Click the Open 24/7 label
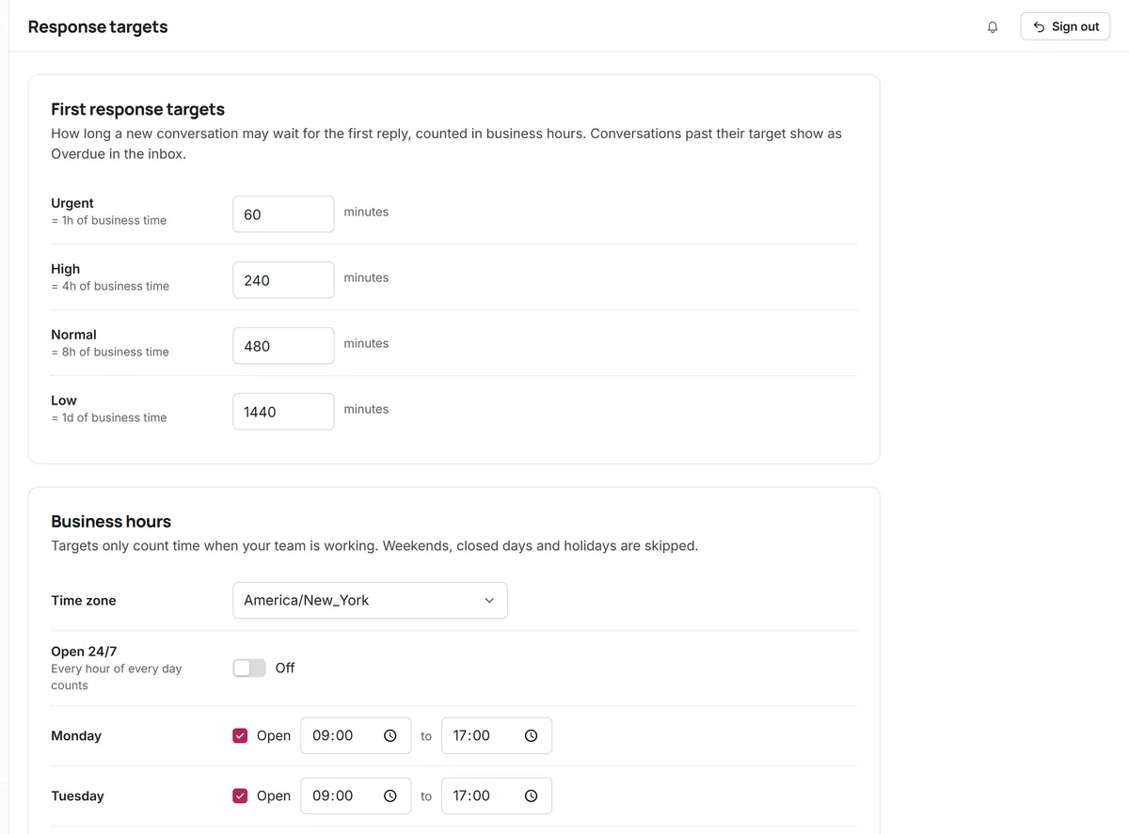 coord(84,652)
